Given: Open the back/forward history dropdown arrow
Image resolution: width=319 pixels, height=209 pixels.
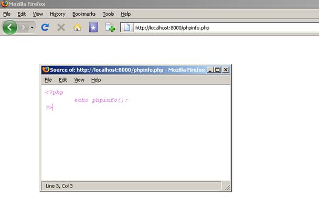Looking at the screenshot, I should pyautogui.click(x=32, y=27).
